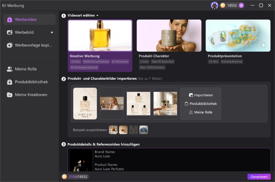Image resolution: width=275 pixels, height=182 pixels.
Task: Click the Meine Kreationen folder icon
Action: tap(10, 95)
